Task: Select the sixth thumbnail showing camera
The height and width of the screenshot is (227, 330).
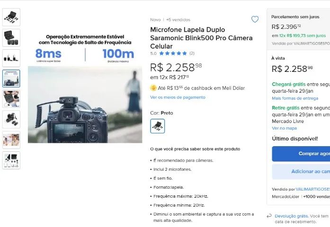Action: tap(11, 119)
